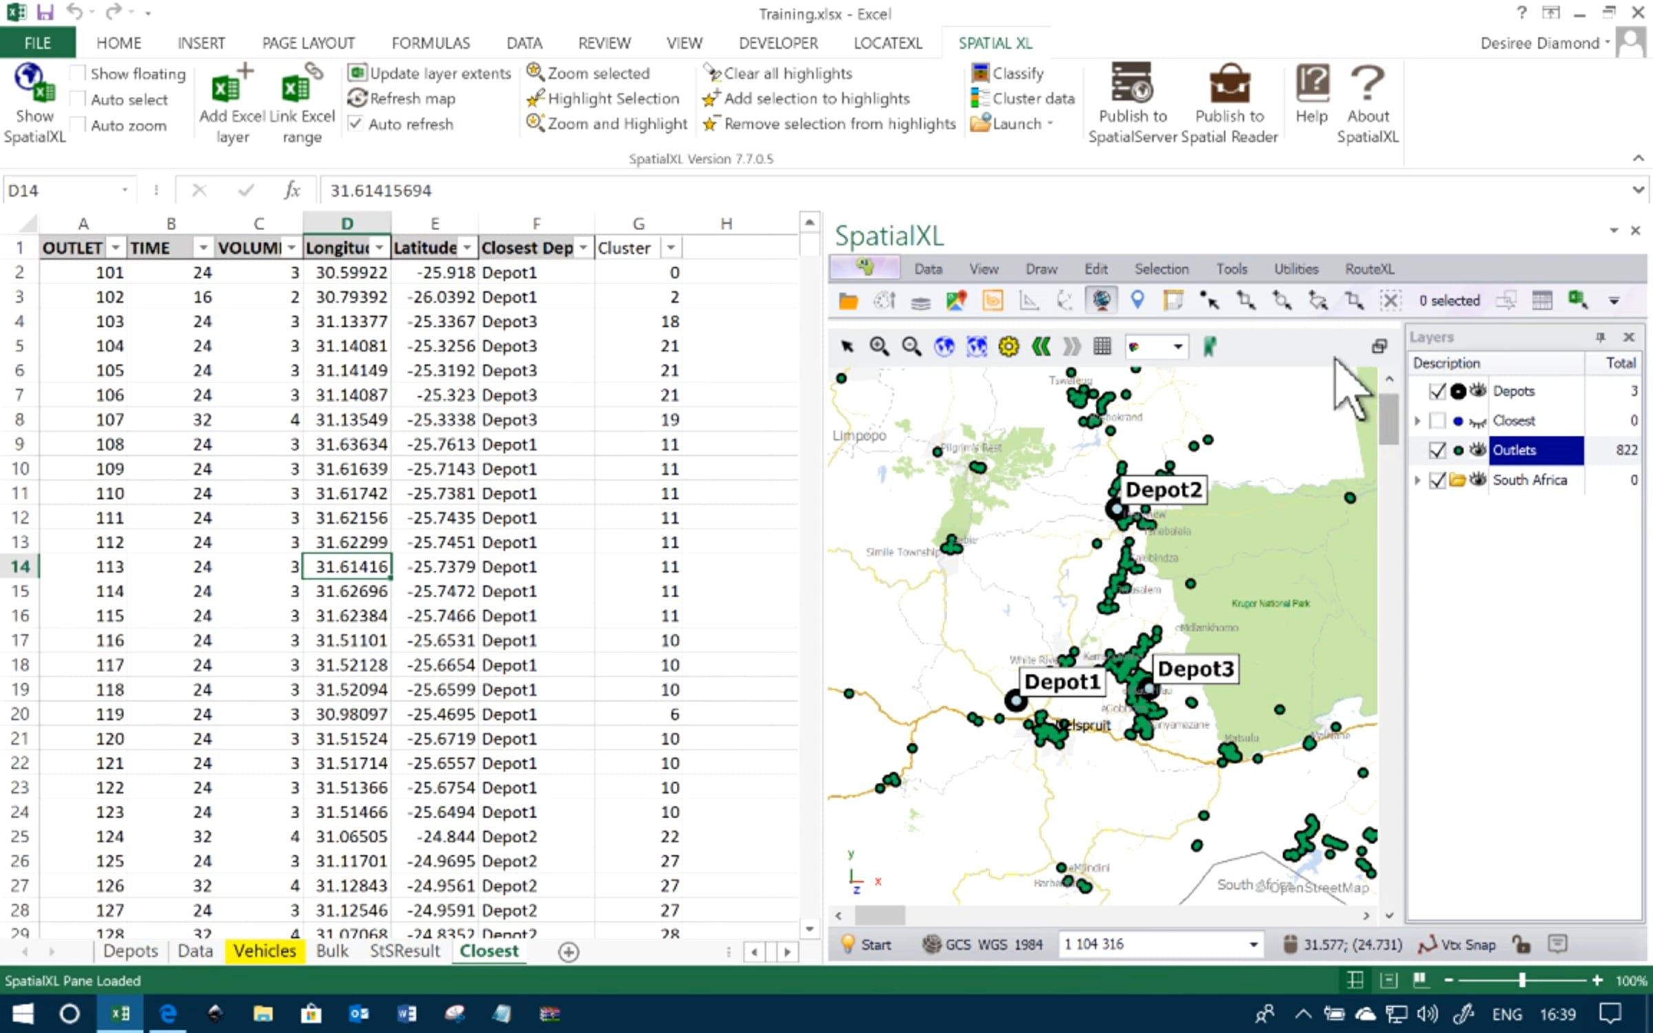Viewport: 1653px width, 1033px height.
Task: Click the Classify ribbon icon
Action: (979, 72)
